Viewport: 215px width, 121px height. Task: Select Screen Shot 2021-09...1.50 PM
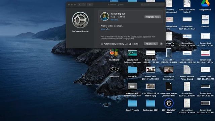[x=205, y=36]
